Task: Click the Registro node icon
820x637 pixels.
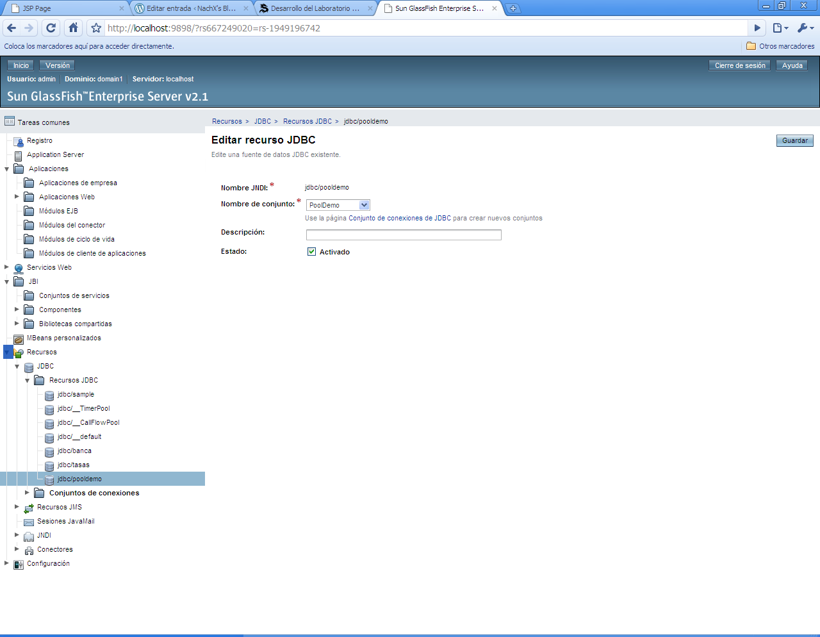Action: 19,141
